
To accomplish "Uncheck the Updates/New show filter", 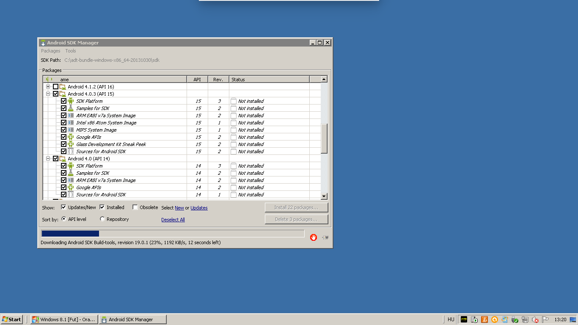I will pos(63,207).
